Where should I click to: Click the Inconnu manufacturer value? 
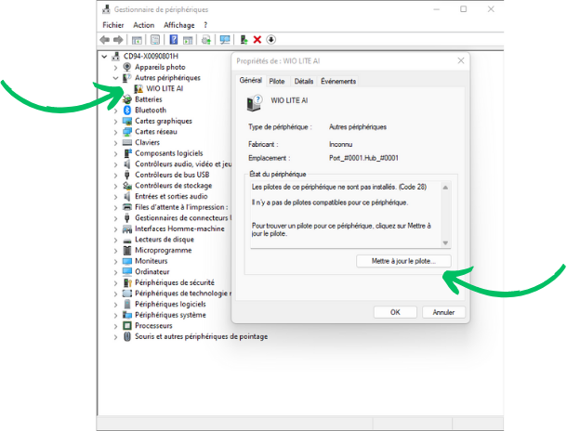pyautogui.click(x=340, y=145)
